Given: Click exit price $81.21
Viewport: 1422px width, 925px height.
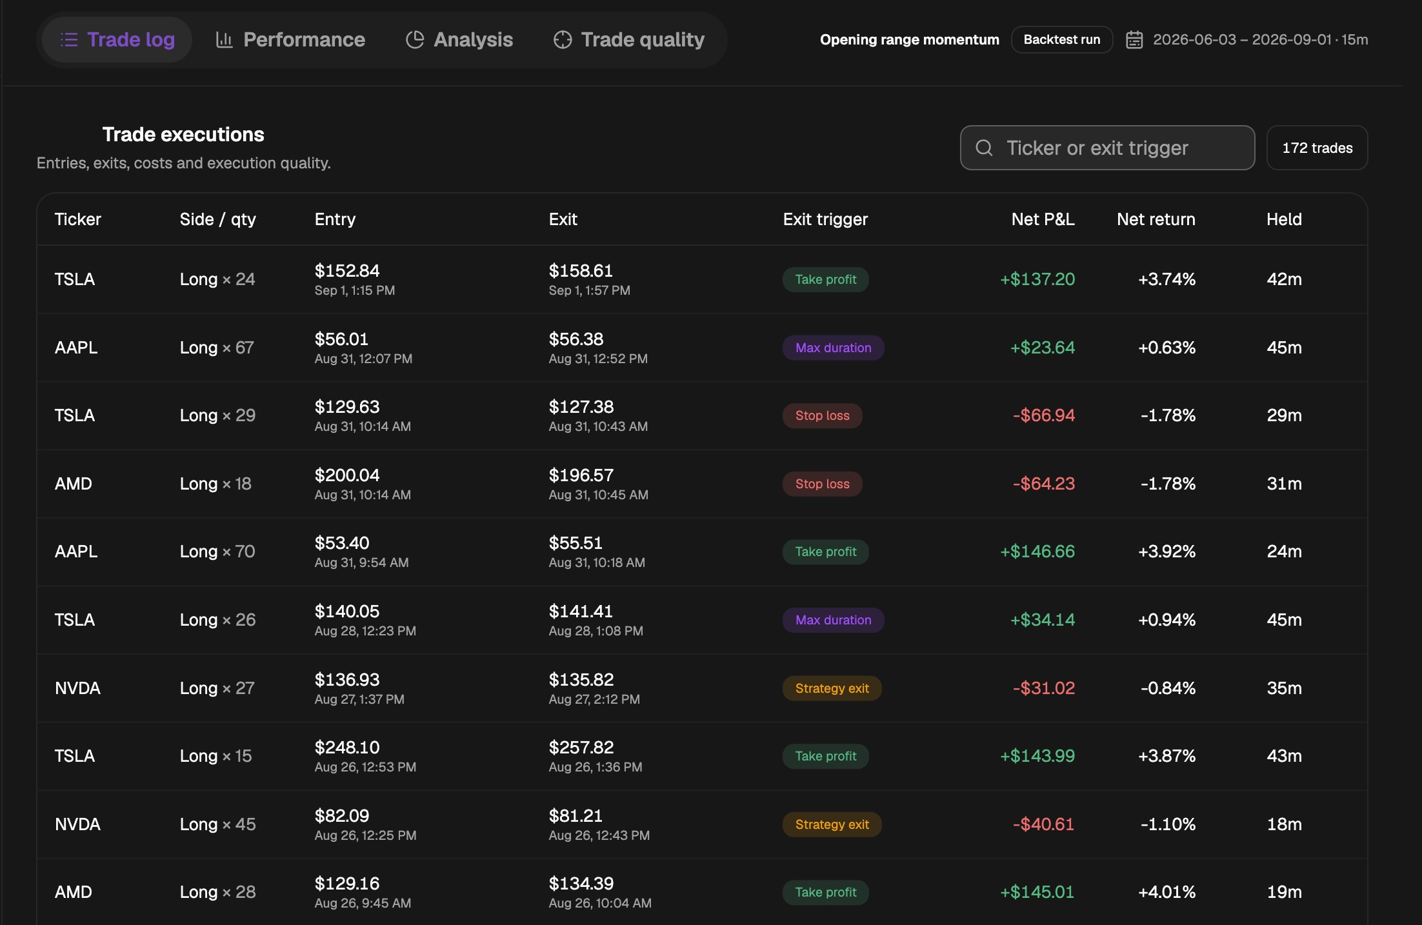Looking at the screenshot, I should (x=576, y=816).
